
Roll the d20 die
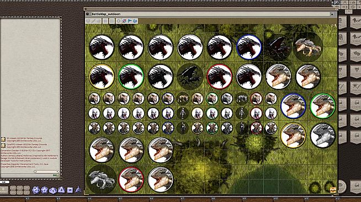[x=36, y=190]
